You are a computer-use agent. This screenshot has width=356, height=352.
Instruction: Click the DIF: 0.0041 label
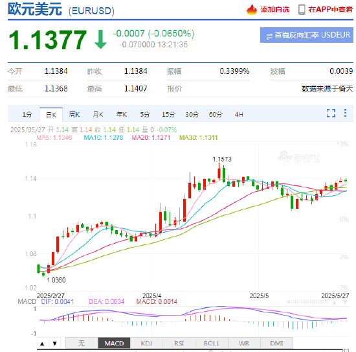coord(58,301)
